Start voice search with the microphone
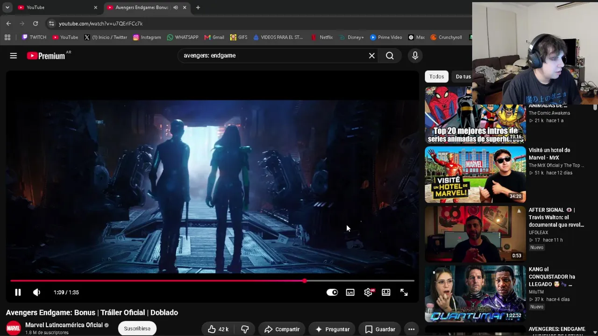The image size is (598, 336). coord(415,56)
